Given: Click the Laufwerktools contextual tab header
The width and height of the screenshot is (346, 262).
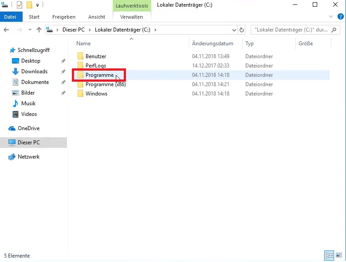Looking at the screenshot, I should 132,6.
